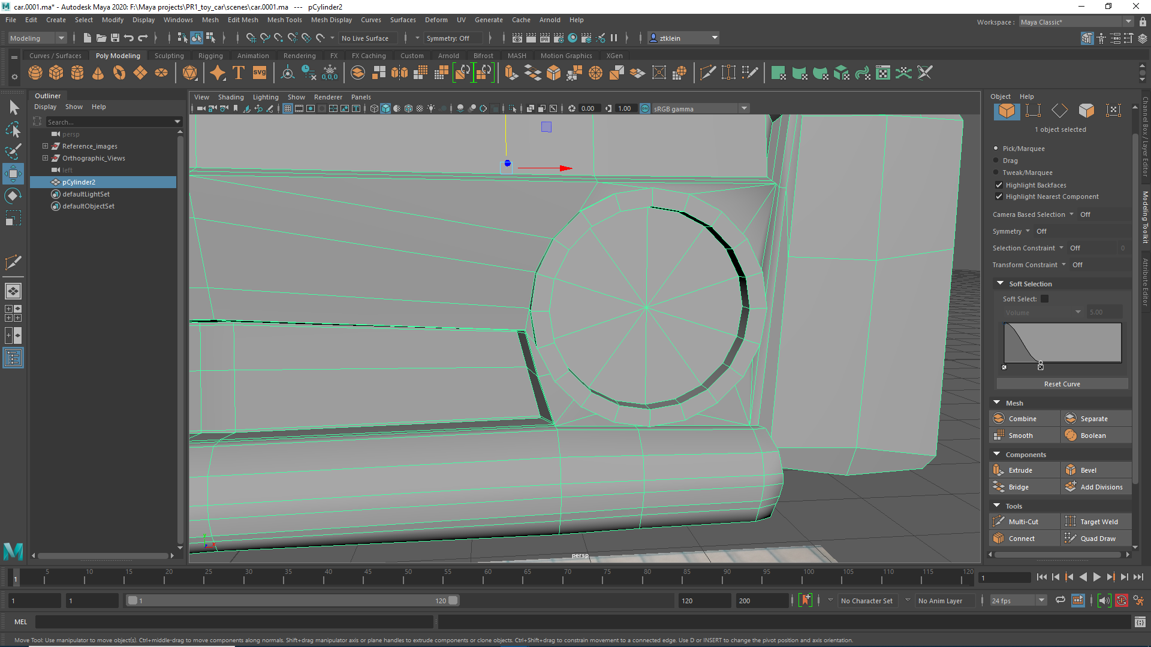
Task: Click inside the MEL command line
Action: tap(240, 622)
